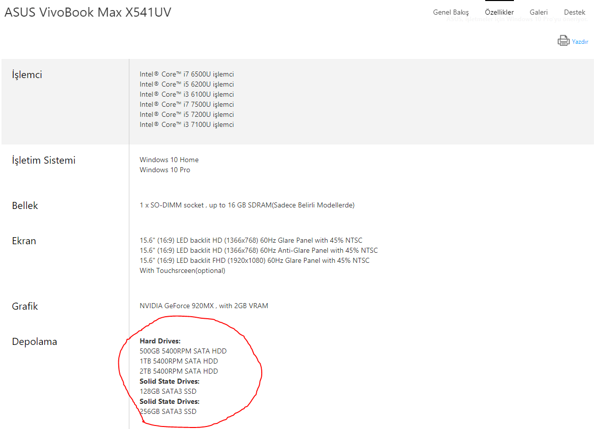Click the 1TB 5400RPM SATA HDD line
602x429 pixels.
point(179,361)
